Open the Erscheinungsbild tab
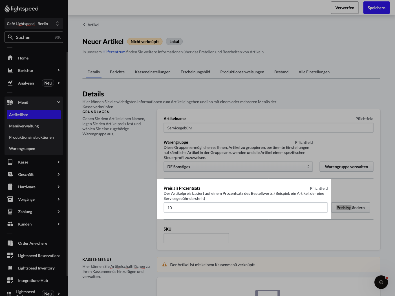Viewport: 395px width, 296px height. point(195,72)
